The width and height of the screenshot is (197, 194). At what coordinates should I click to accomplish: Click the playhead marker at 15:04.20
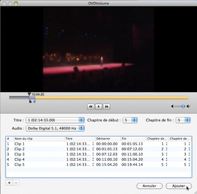[29, 94]
